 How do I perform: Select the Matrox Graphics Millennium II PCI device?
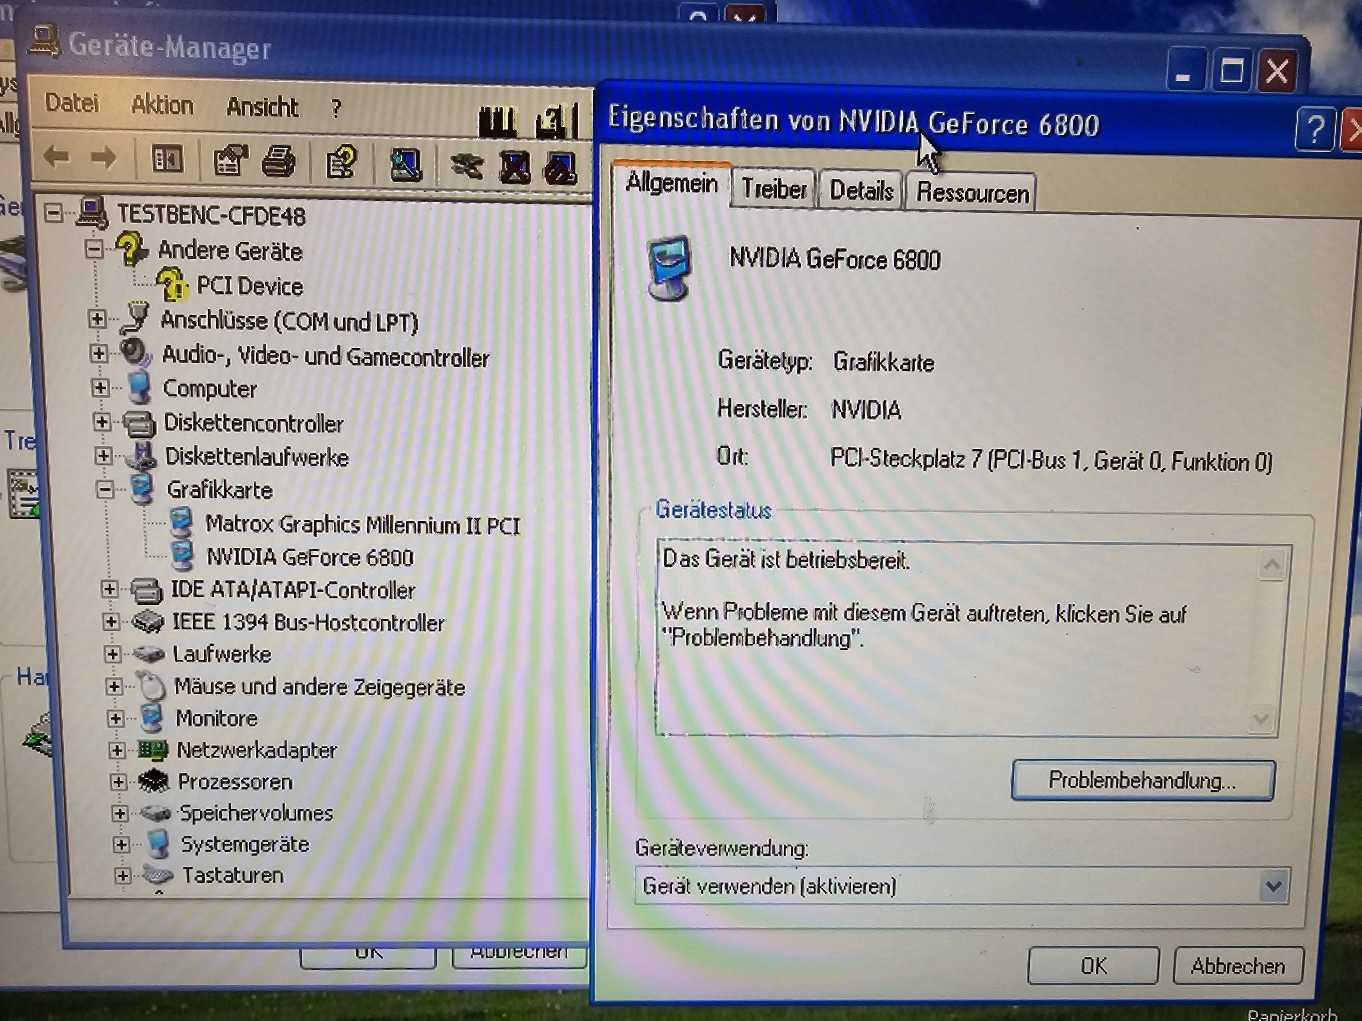362,525
